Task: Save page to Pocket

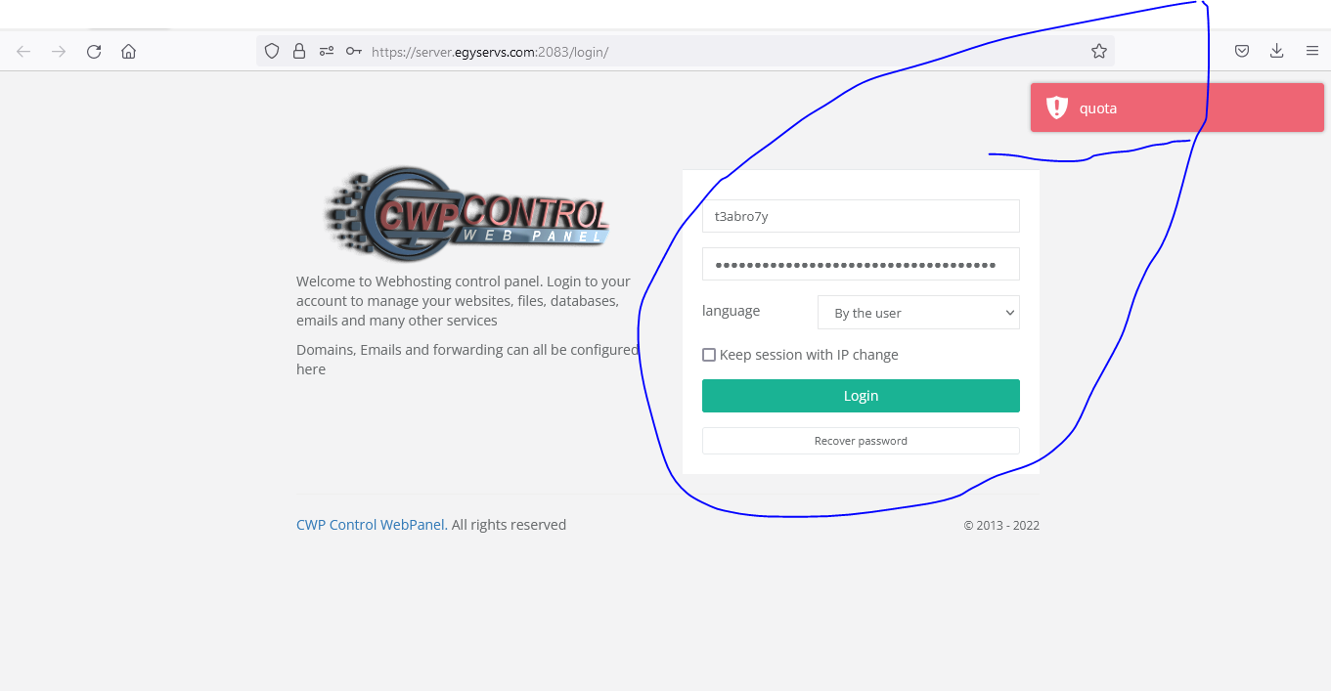Action: point(1242,51)
